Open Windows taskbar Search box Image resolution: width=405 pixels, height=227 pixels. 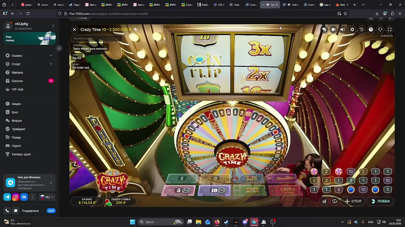coord(161,222)
